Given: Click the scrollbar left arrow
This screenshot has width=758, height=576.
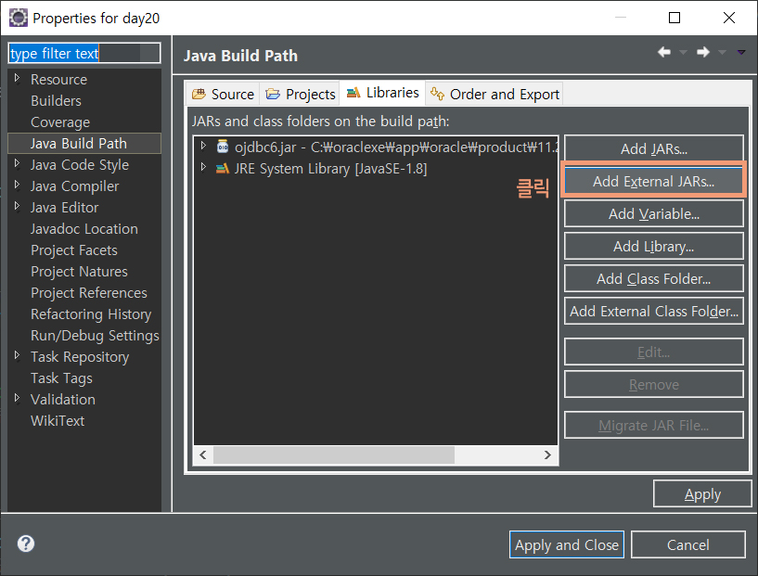Looking at the screenshot, I should click(203, 454).
